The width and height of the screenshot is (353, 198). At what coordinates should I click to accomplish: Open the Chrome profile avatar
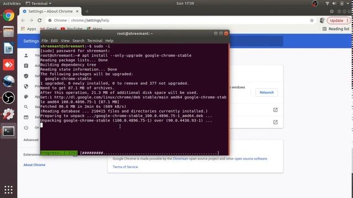tap(322, 20)
